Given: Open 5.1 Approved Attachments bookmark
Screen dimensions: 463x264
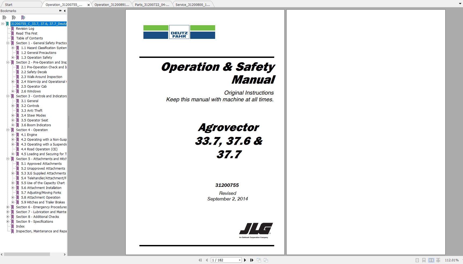Looking at the screenshot, I should 41,163.
